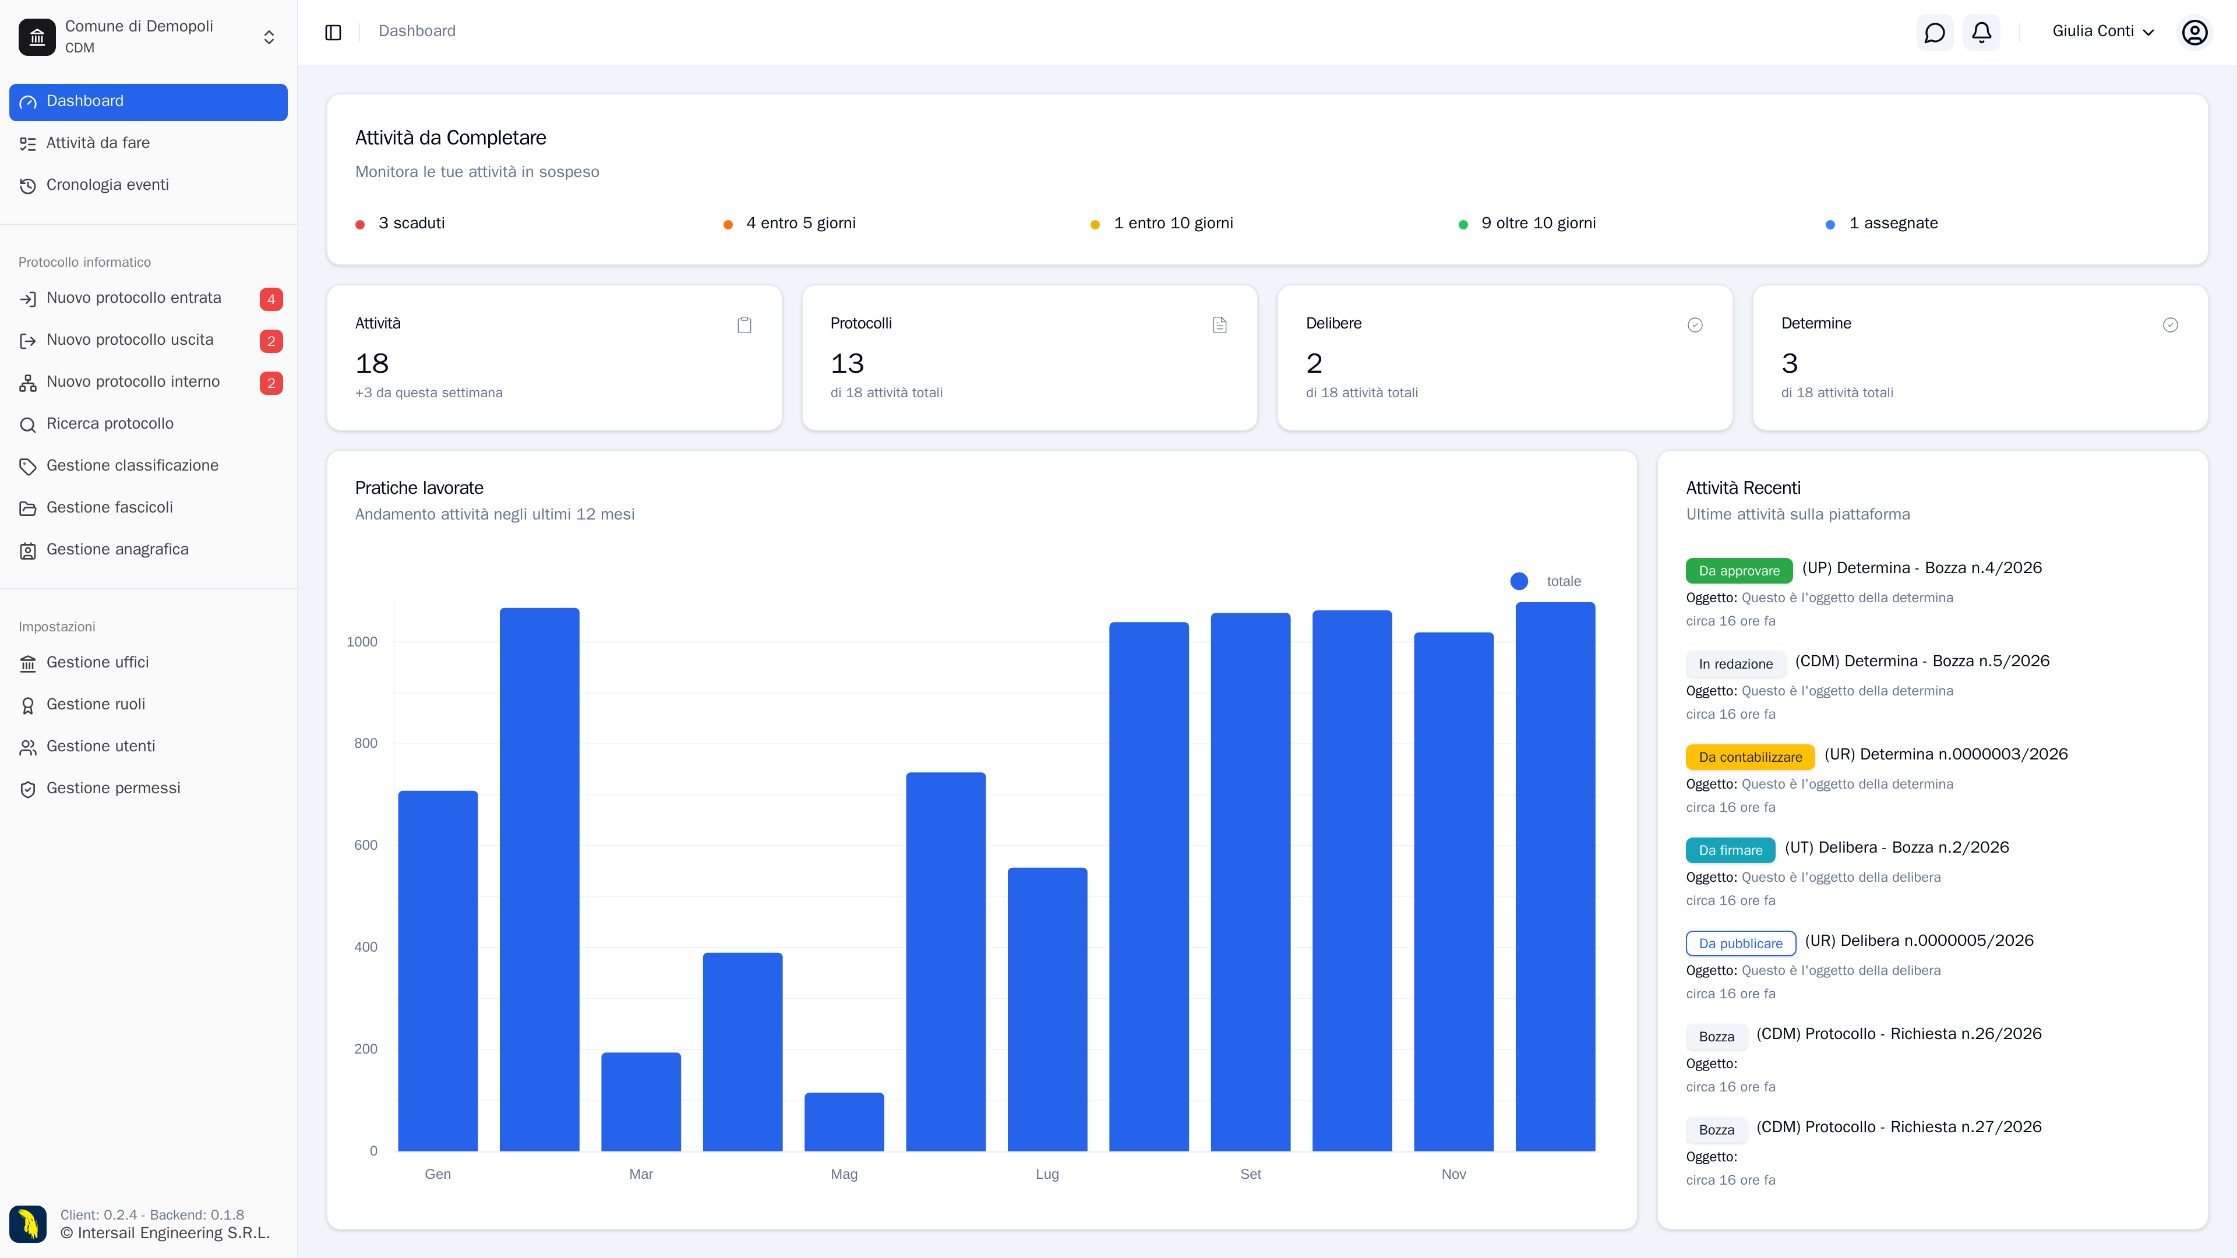Click the green dot beside 9 oltre 10 giorni
The image size is (2237, 1258).
[1463, 225]
